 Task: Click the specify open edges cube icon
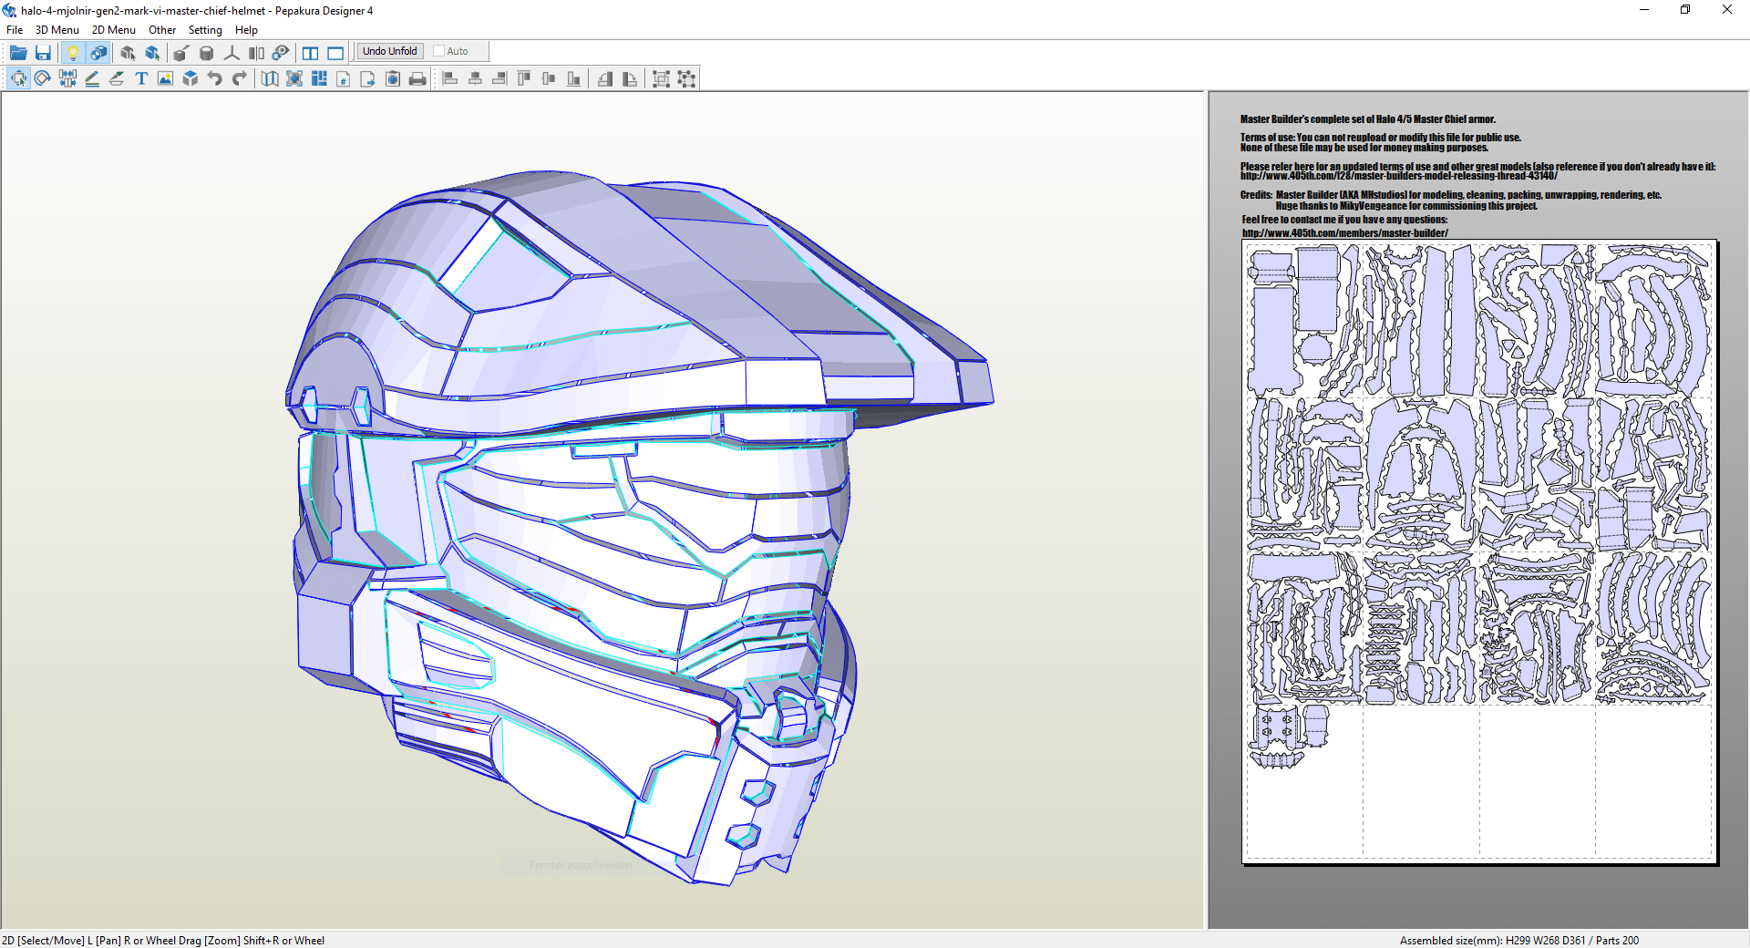(181, 53)
